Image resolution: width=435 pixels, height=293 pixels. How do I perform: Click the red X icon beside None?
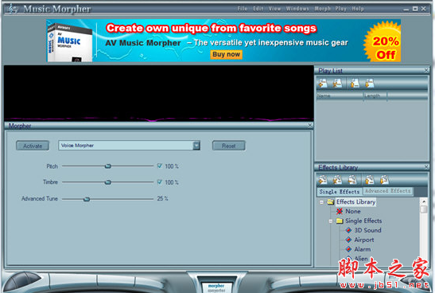(x=340, y=211)
